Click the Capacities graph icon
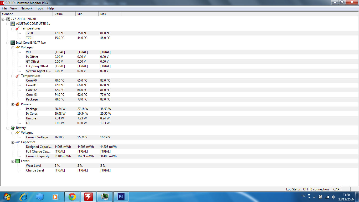Screen dimensions: 359x202 tap(18, 142)
